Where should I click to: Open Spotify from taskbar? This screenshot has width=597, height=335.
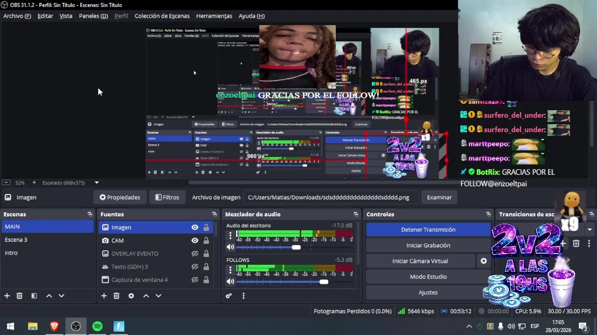point(97,326)
